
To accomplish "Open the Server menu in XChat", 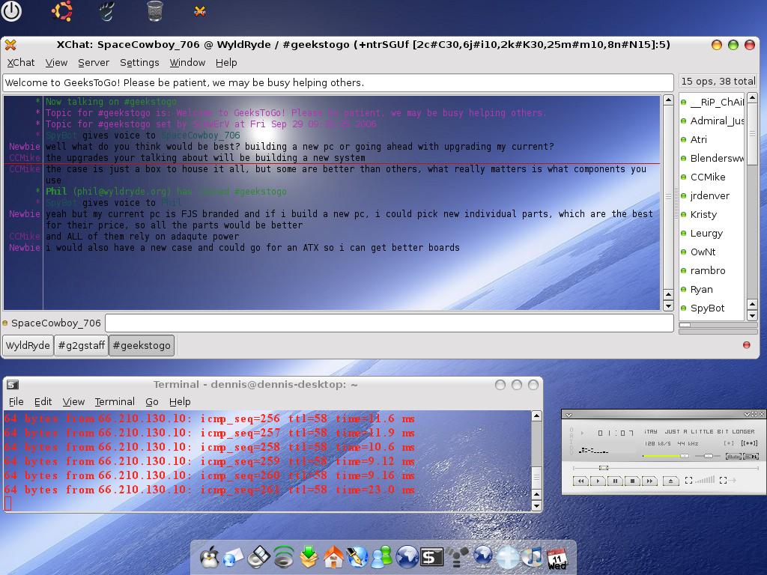I will coord(94,63).
